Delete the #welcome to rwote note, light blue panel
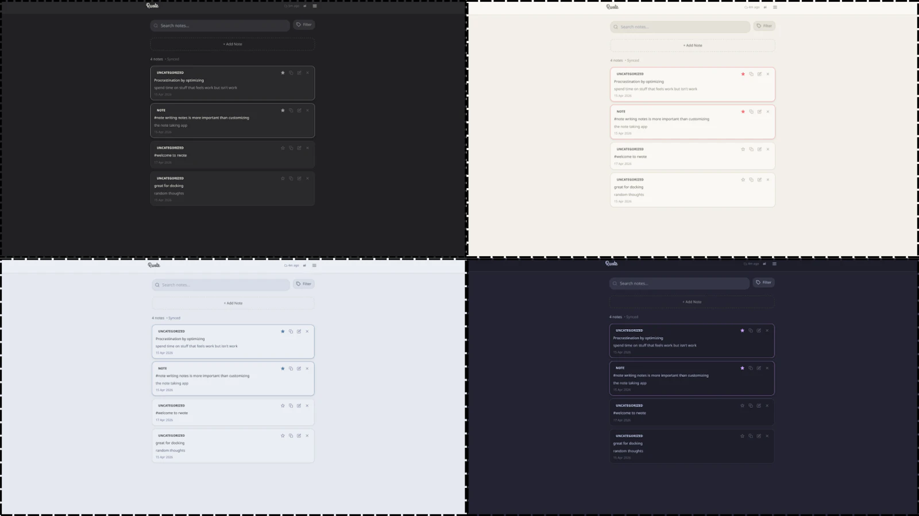919x516 pixels. 307,405
